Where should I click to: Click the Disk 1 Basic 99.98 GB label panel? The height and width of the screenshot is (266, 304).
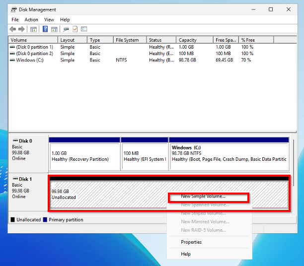click(x=28, y=192)
